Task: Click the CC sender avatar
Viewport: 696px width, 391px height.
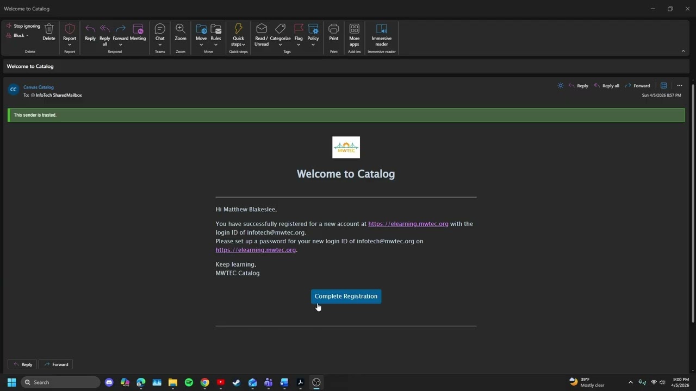Action: [14, 90]
